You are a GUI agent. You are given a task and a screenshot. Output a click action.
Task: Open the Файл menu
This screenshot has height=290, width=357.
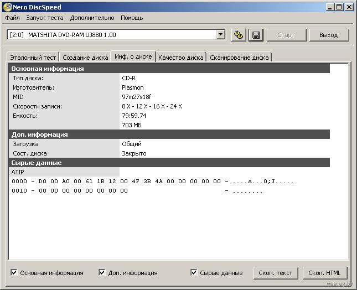click(12, 18)
